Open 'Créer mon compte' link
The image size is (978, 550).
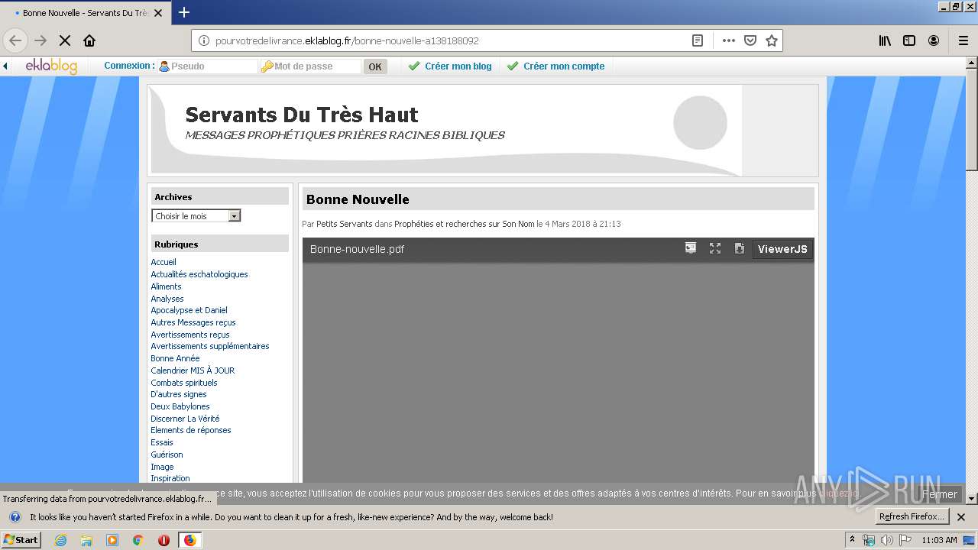click(x=555, y=66)
